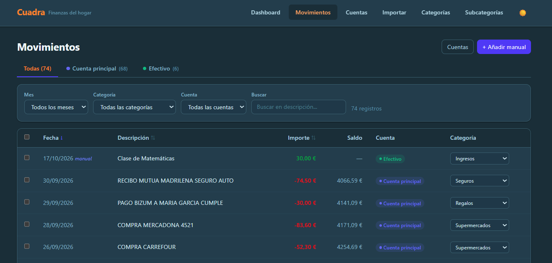Open the Cuenta filter dropdown

coord(213,107)
